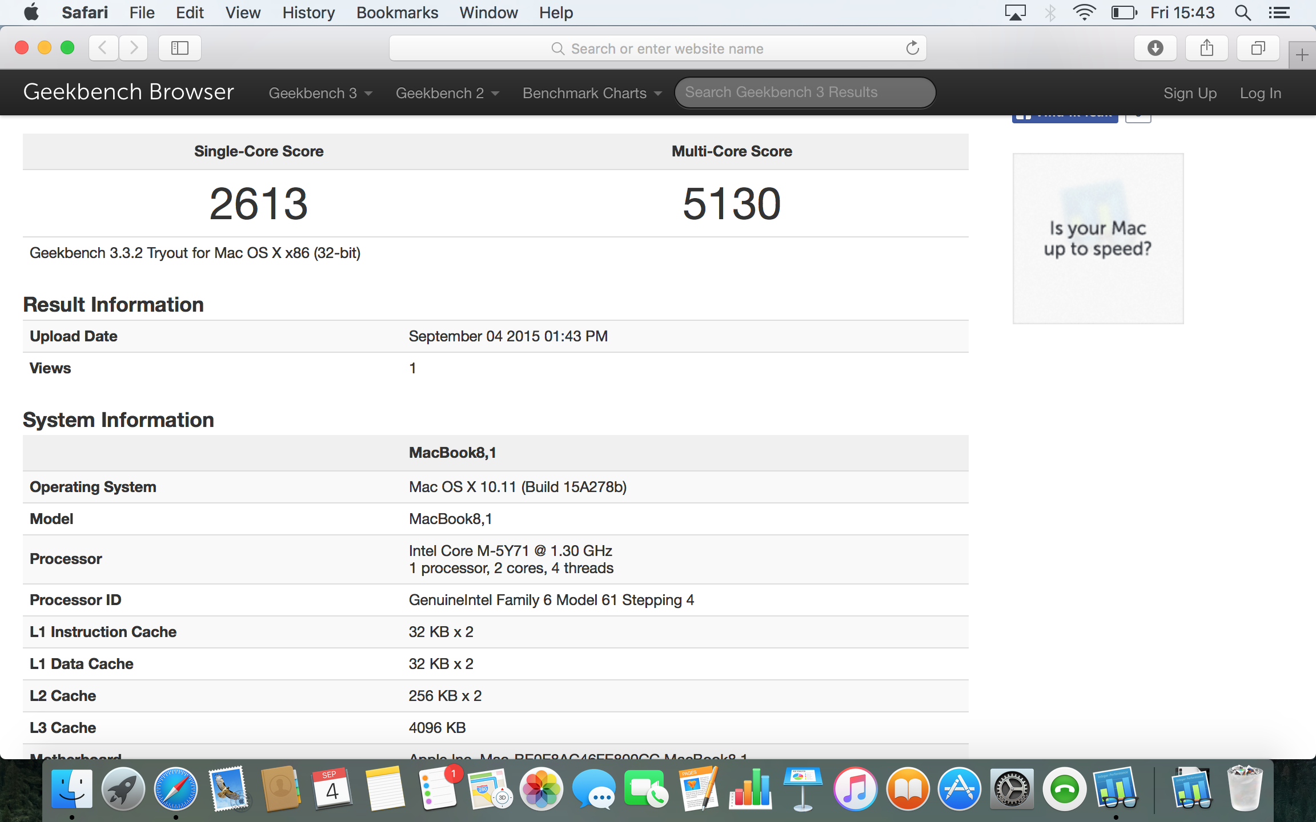This screenshot has width=1316, height=822.
Task: Open Calendar showing SEP 4
Action: 332,789
